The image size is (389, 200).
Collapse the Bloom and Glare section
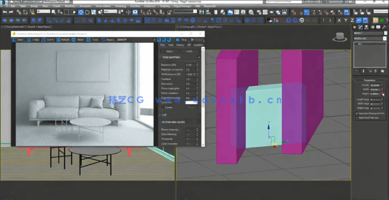(x=160, y=122)
